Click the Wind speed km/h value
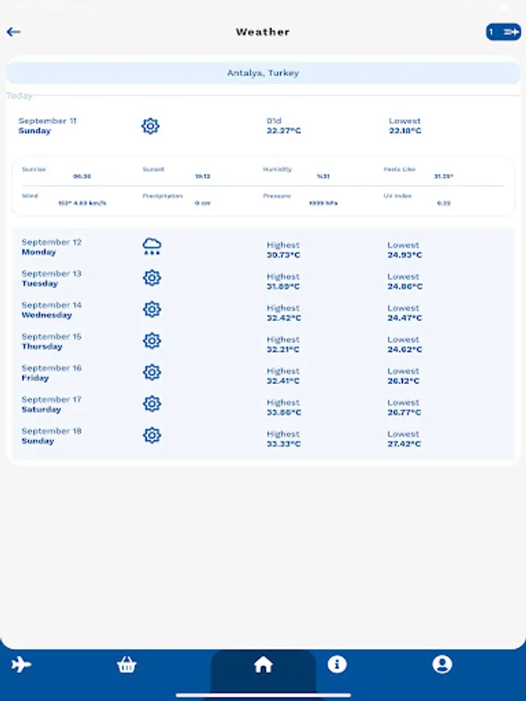The image size is (526, 701). pyautogui.click(x=82, y=203)
